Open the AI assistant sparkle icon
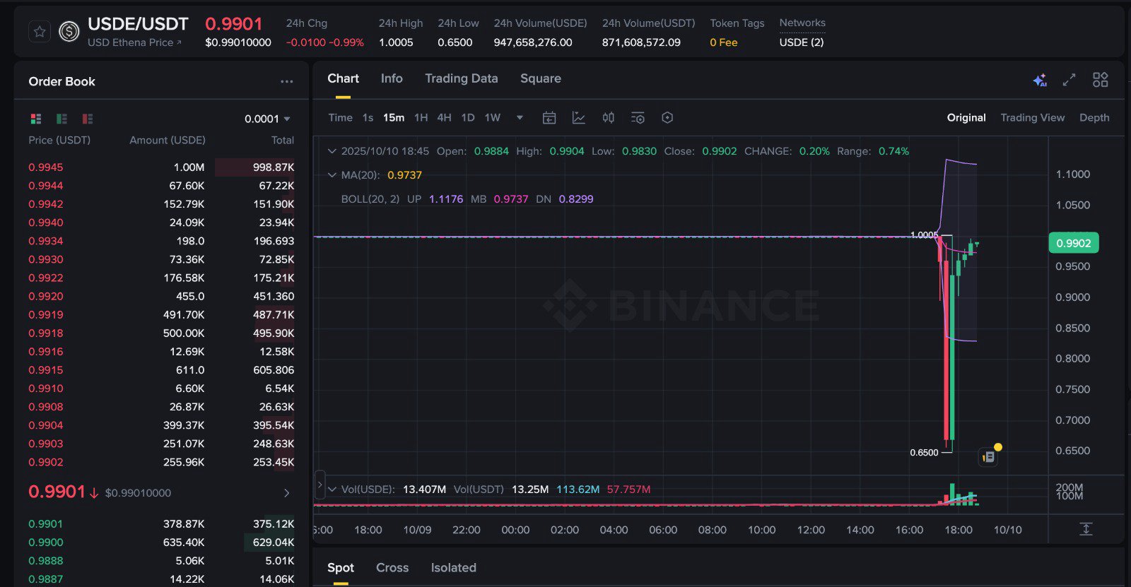This screenshot has width=1131, height=587. click(x=1040, y=80)
